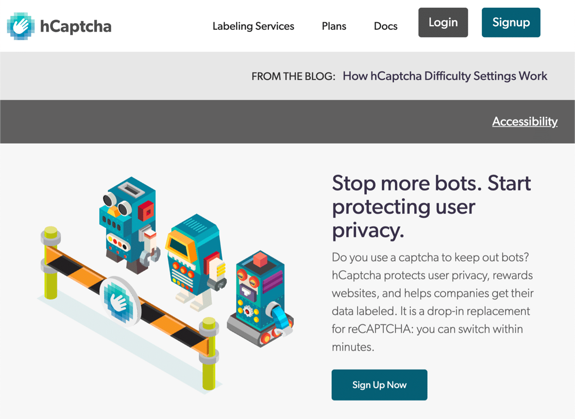This screenshot has height=419, width=575.
Task: Go to Docs in navigation
Action: 386,26
